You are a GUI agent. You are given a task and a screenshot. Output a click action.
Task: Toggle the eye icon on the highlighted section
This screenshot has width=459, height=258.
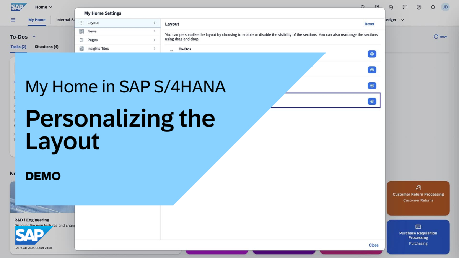click(x=371, y=101)
